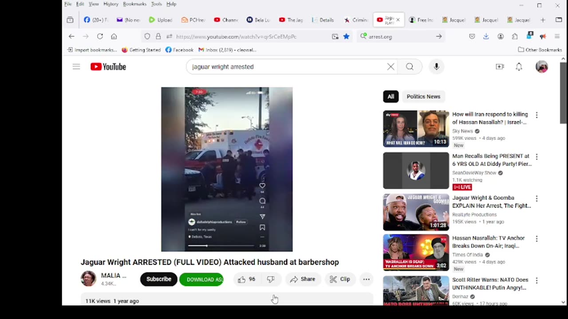This screenshot has height=319, width=568.
Task: Click the main video player
Action: point(227,169)
